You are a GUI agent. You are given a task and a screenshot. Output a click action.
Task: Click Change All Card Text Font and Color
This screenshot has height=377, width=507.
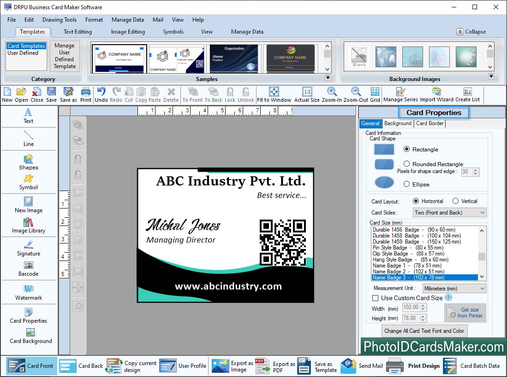tap(424, 331)
